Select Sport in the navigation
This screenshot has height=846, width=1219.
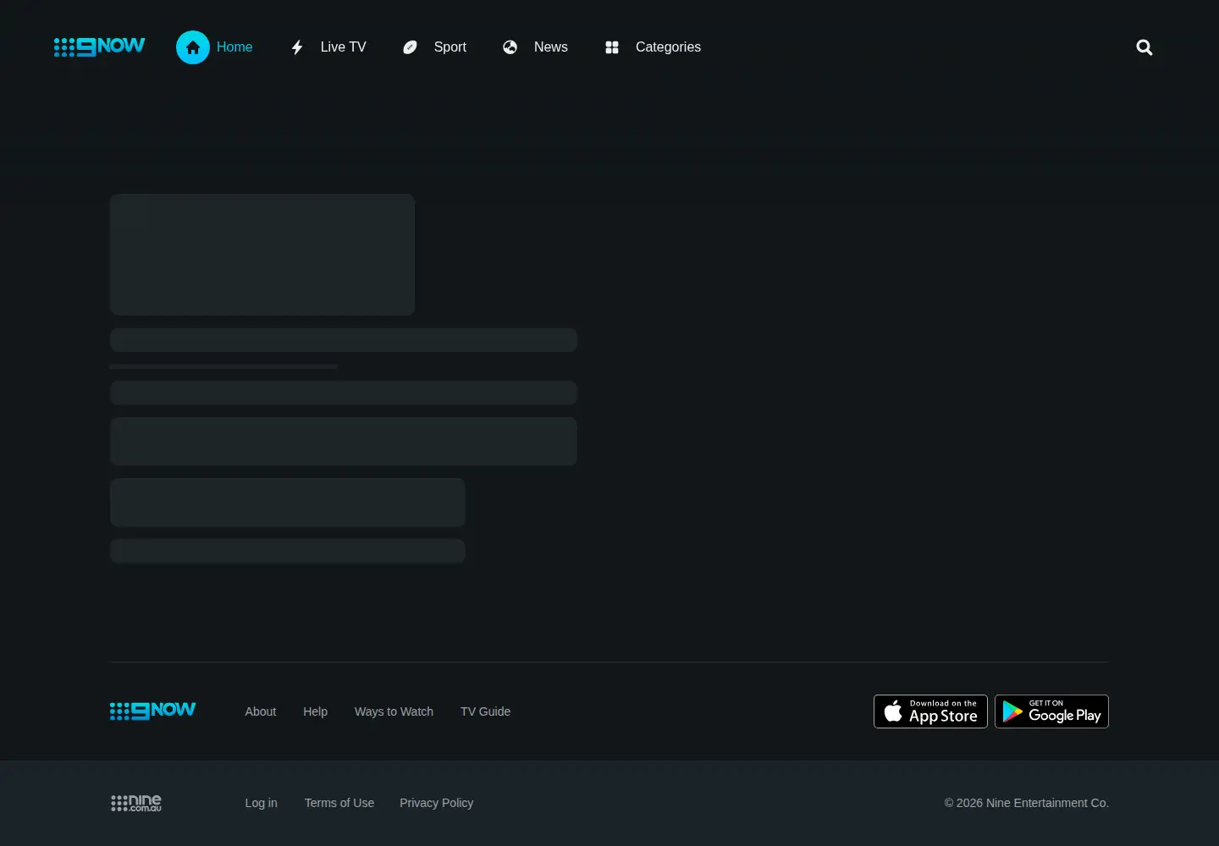[x=450, y=47]
